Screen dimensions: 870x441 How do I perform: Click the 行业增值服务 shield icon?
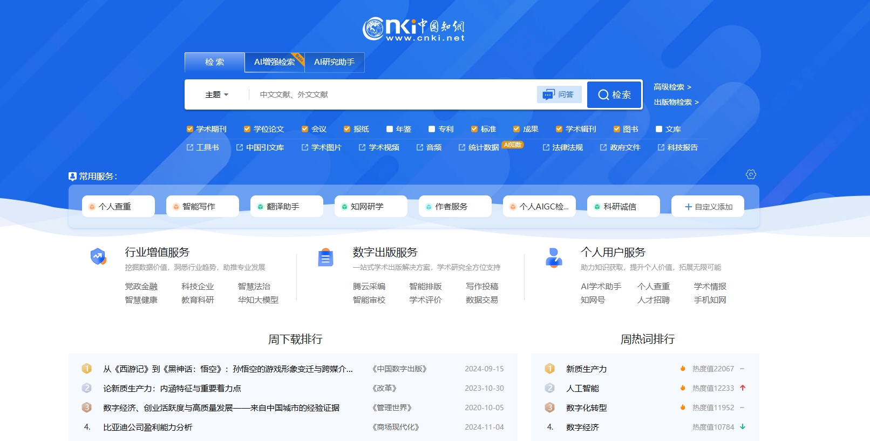98,256
